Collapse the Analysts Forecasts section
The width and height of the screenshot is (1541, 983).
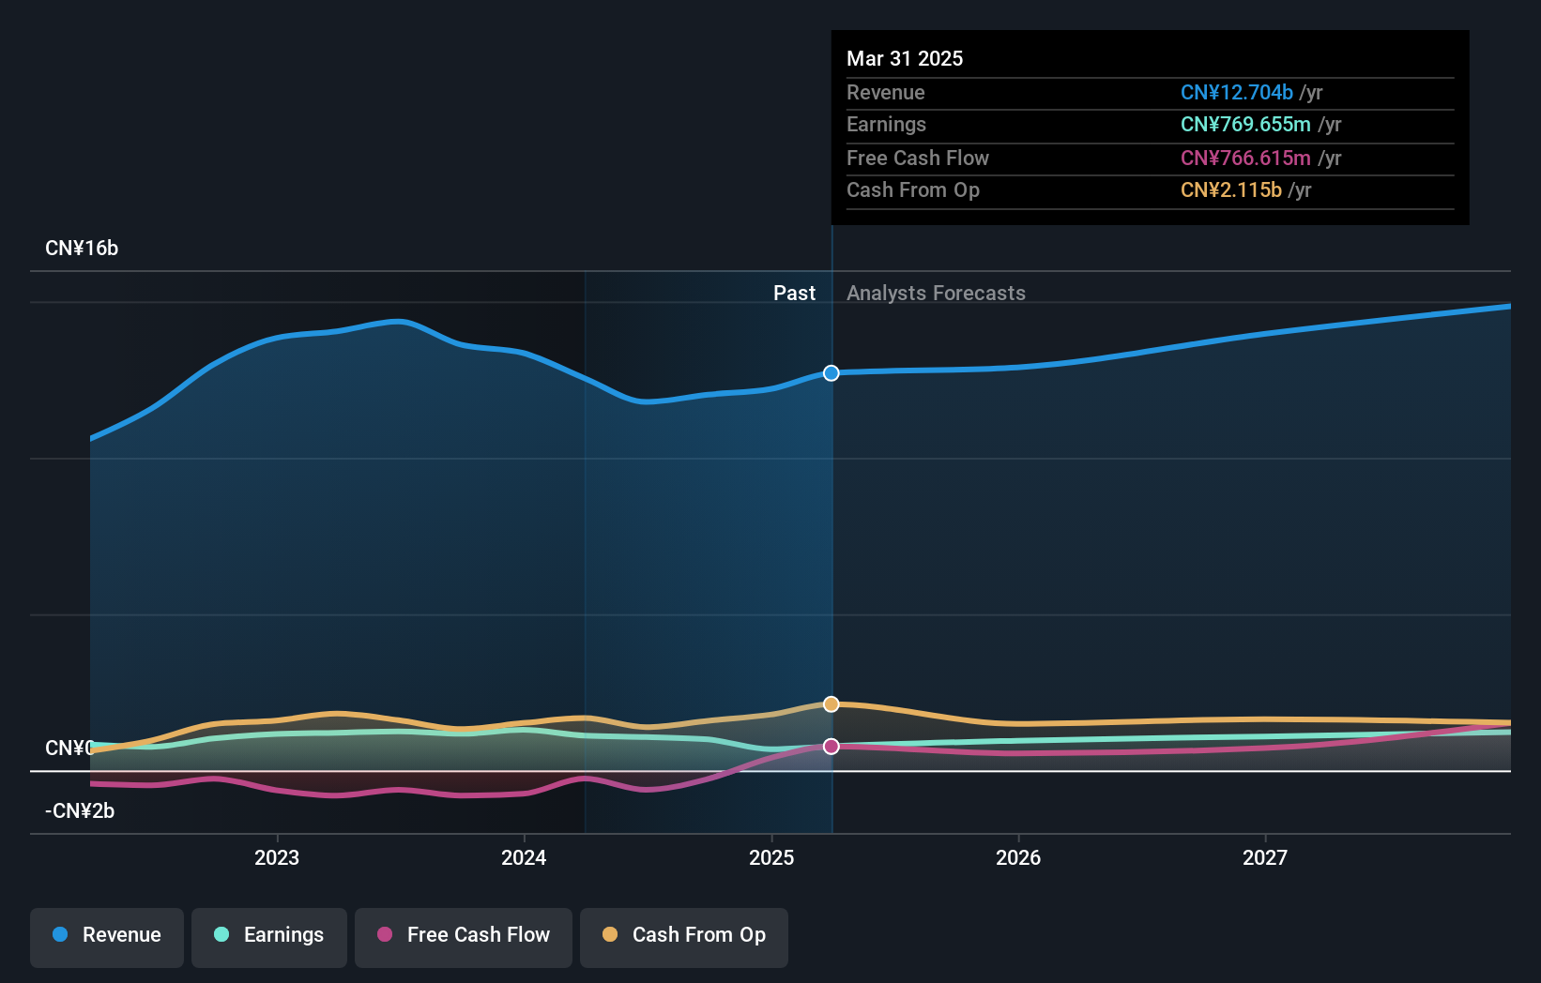pos(936,293)
